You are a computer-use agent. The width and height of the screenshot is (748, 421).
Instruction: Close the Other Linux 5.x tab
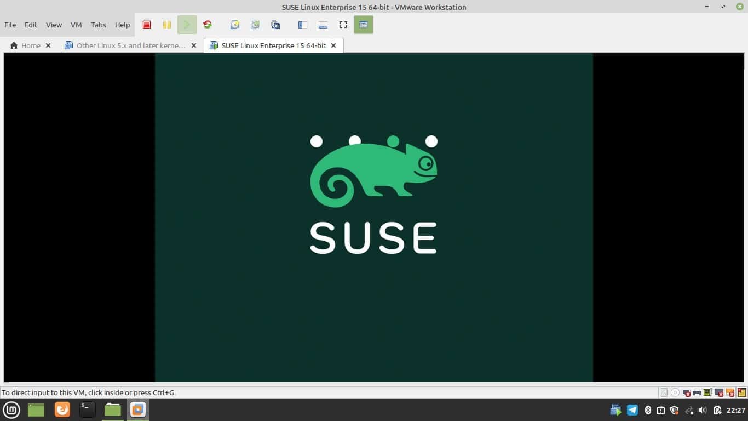193,45
